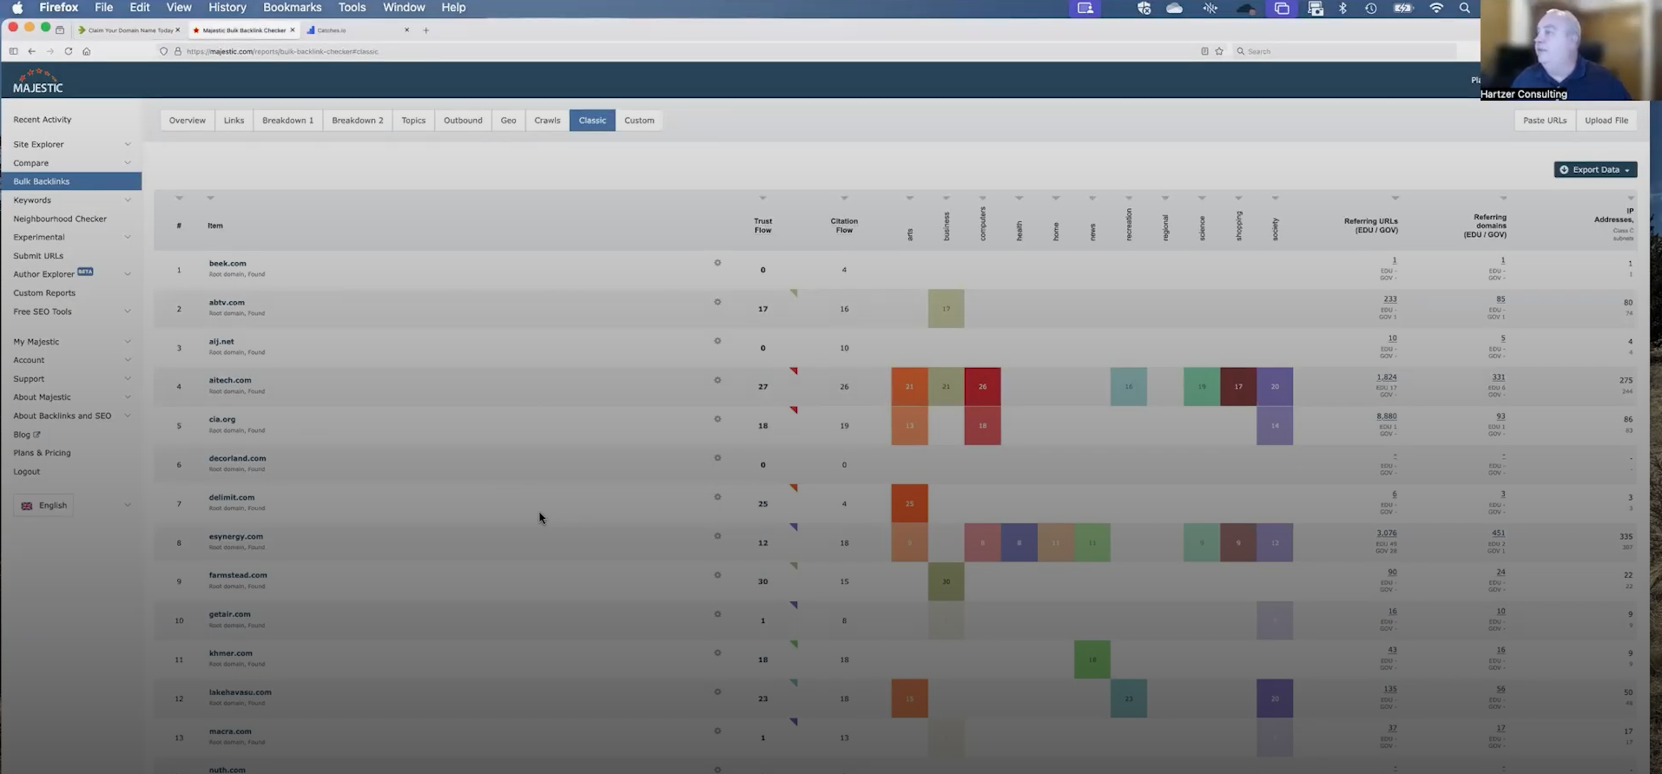
Task: Open the Apple menu
Action: pos(17,8)
